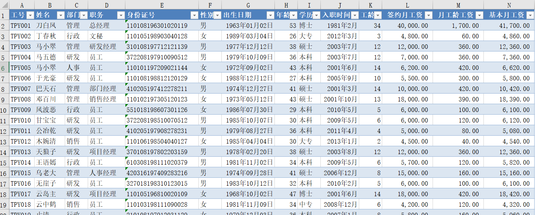535x215 pixels.
Task: Open the 出生日期 column filter dropdown
Action: point(270,15)
